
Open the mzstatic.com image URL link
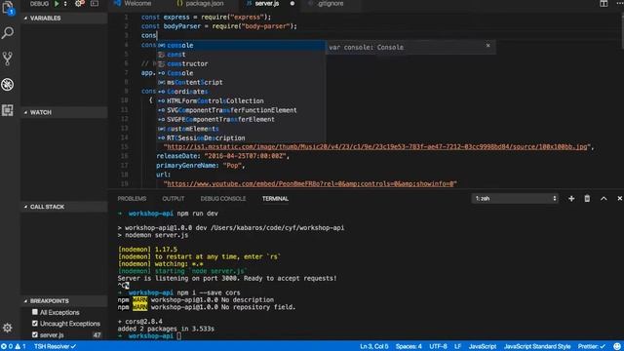[x=377, y=147]
